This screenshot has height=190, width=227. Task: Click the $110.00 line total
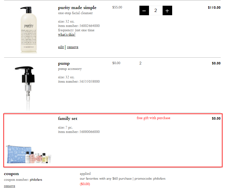[x=214, y=8]
